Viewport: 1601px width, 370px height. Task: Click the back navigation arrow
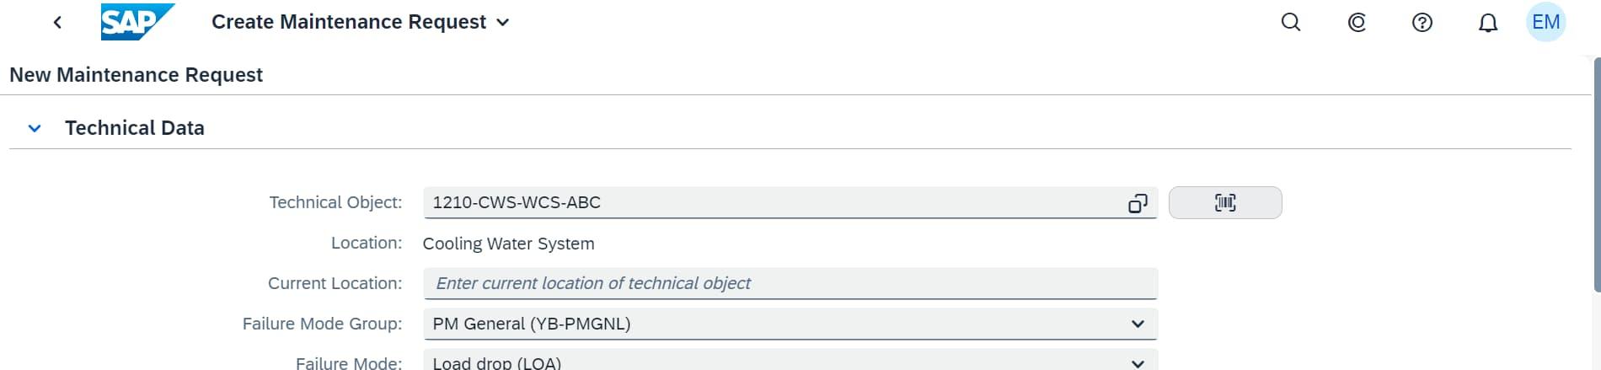pos(57,23)
